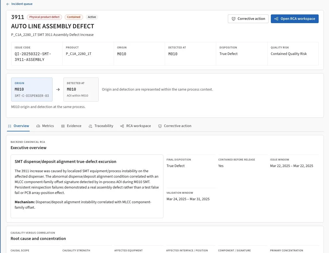
Task: Click the SMT dispense/deposit alignment true-defect excursion heading
Action: [66, 162]
